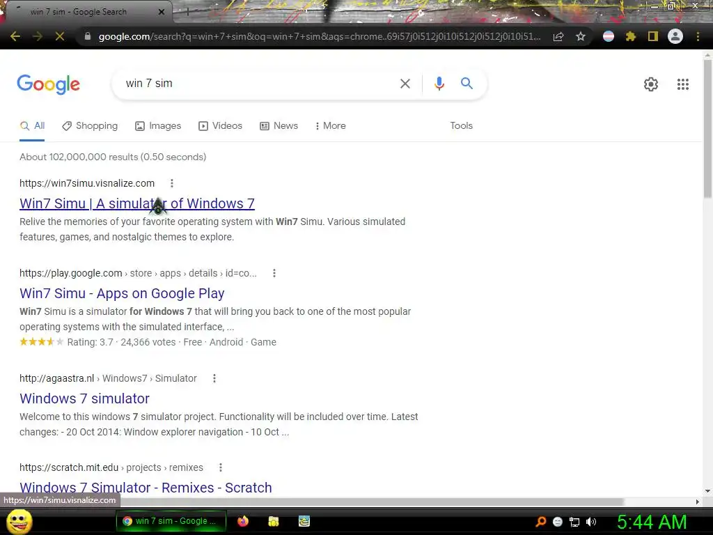The image size is (713, 535).
Task: Open the Internet Explorer-like taskbar icon
Action: (x=304, y=521)
